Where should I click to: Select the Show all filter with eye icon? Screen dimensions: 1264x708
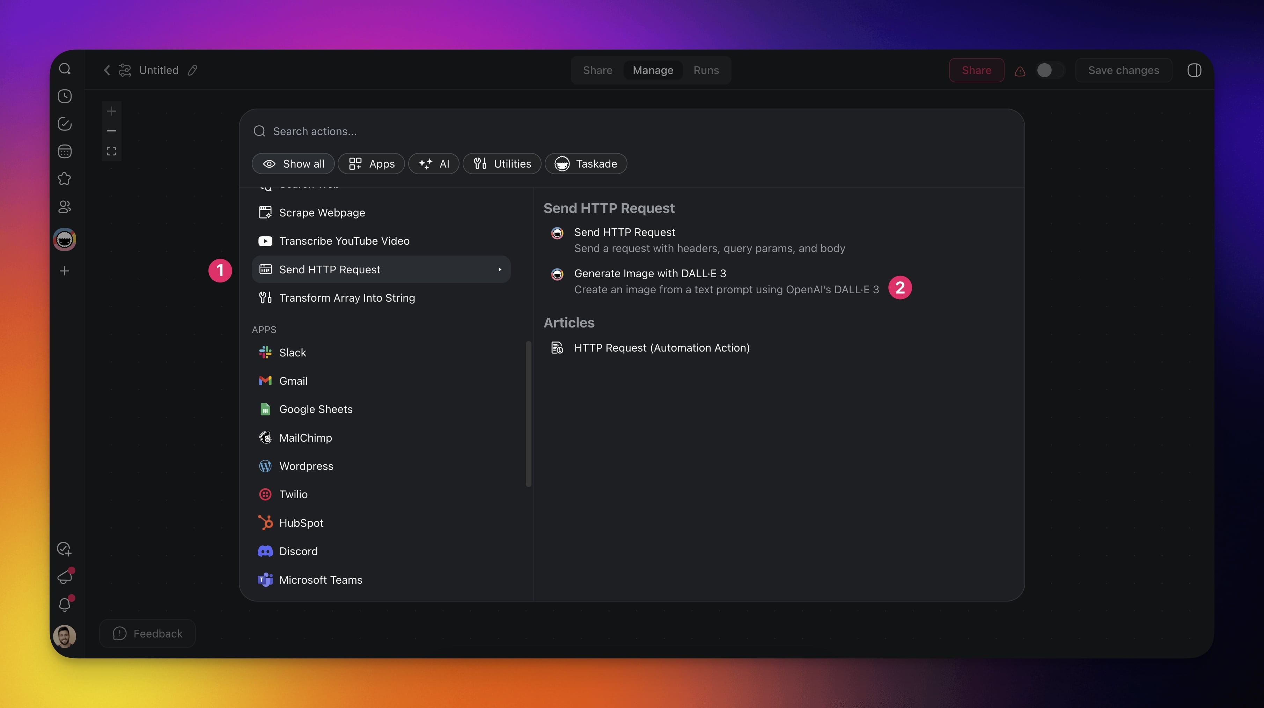click(293, 164)
